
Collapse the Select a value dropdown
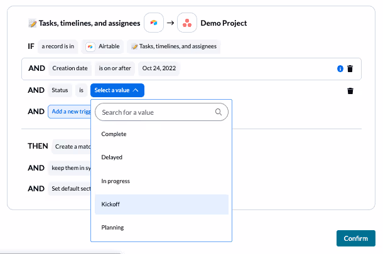117,90
